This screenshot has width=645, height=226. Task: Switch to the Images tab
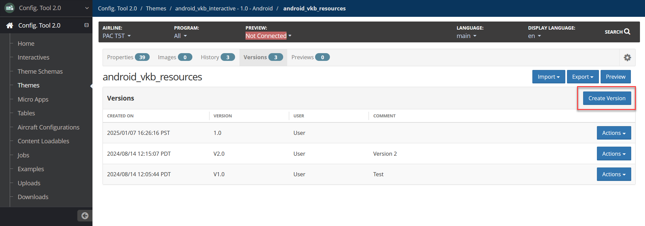tap(175, 57)
